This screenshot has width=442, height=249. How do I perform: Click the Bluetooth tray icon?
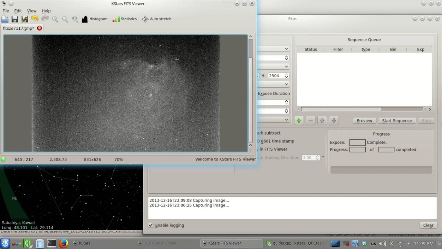tap(392, 243)
